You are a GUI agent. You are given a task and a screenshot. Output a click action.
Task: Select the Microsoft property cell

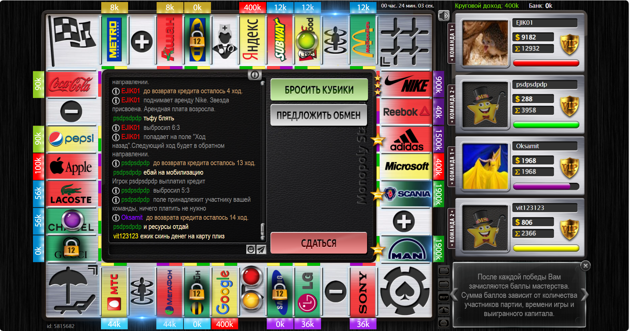coord(406,167)
